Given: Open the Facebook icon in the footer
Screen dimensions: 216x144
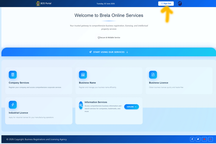Looking at the screenshot, I should [192, 139].
